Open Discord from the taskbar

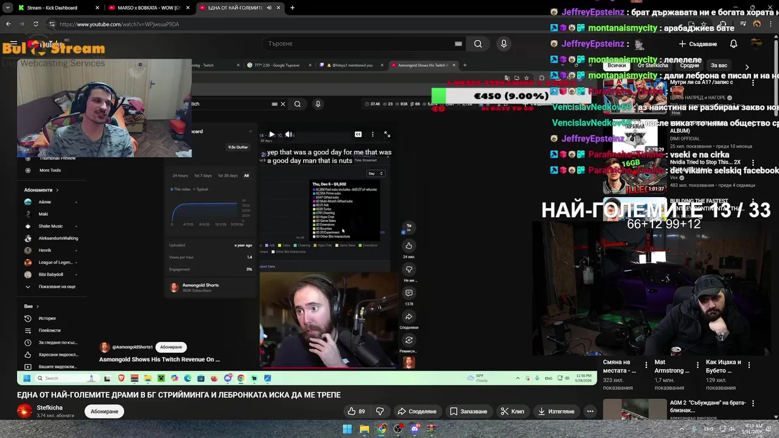pos(415,429)
